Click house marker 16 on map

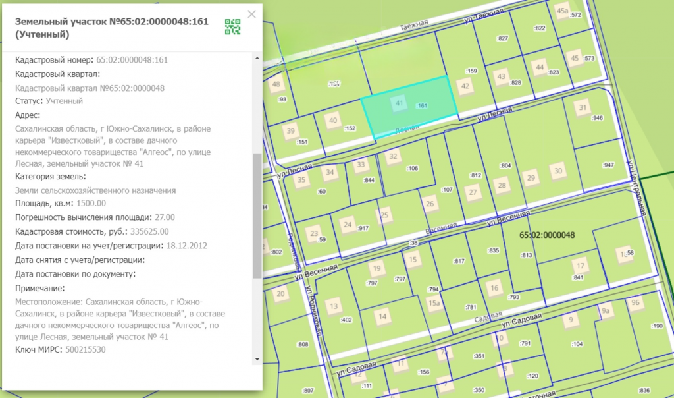(x=494, y=288)
